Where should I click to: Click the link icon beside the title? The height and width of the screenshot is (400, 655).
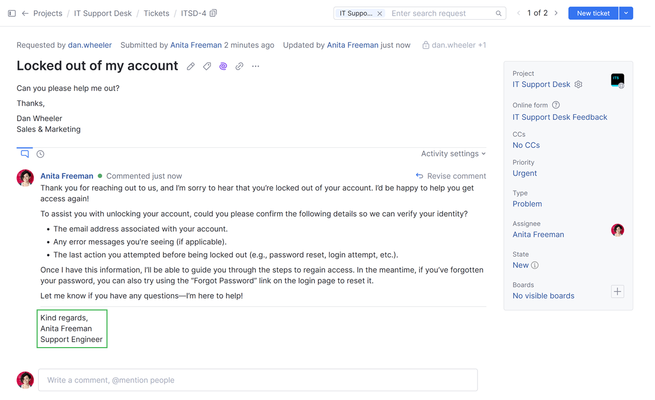[x=239, y=67]
